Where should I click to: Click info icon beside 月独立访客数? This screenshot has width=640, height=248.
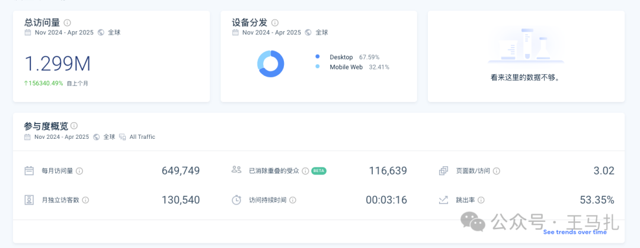[x=86, y=200]
